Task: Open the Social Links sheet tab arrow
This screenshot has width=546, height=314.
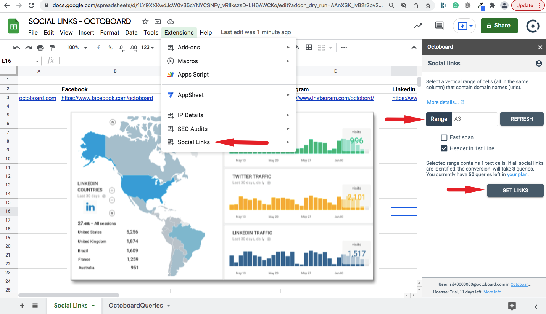Action: point(93,306)
